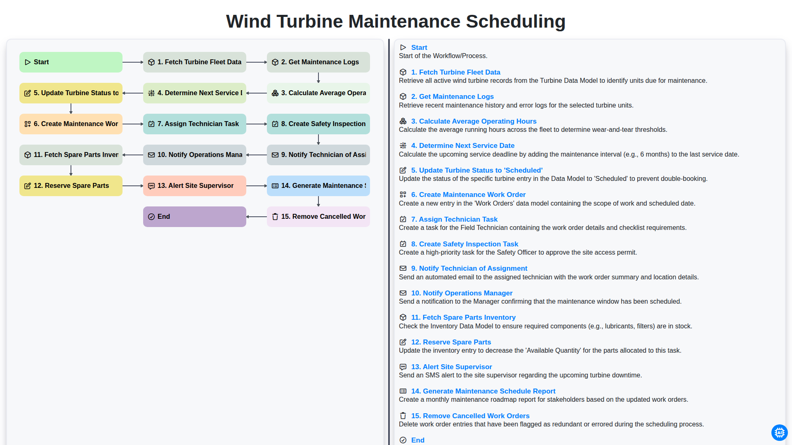Open the Start link in details panel
The image size is (792, 445).
tap(419, 47)
